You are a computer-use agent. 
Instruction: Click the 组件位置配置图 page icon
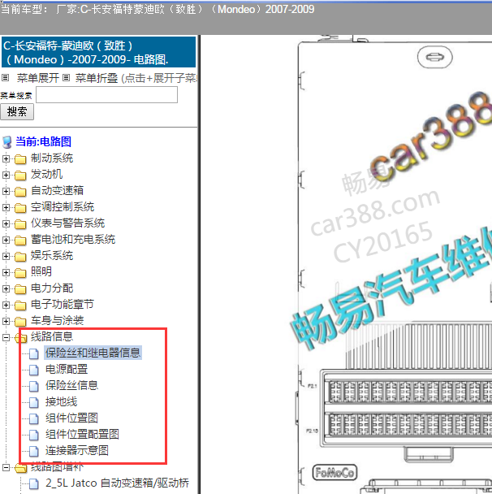(x=34, y=435)
